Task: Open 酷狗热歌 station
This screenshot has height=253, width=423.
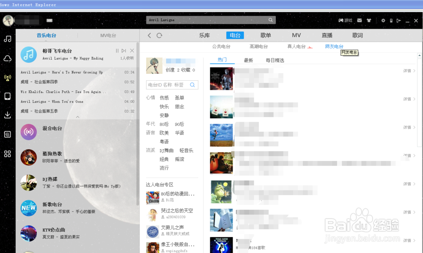Action: [77, 158]
